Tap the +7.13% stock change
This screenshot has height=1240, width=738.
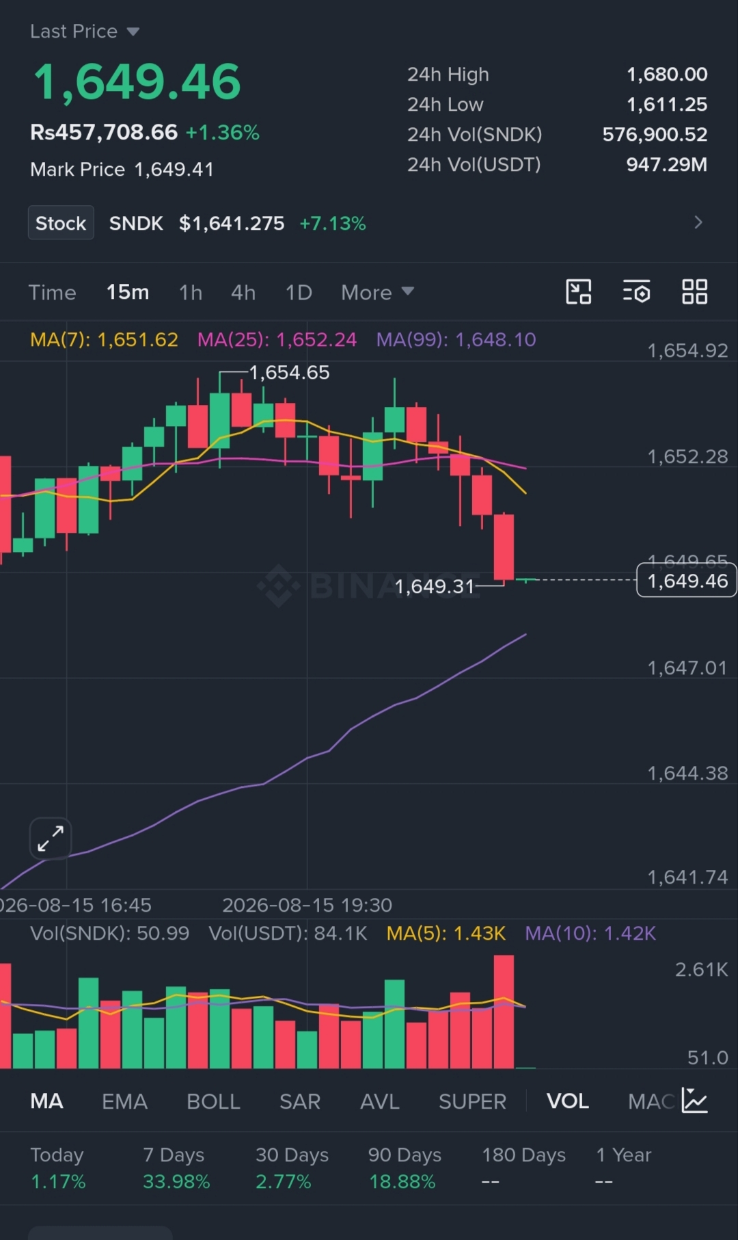pyautogui.click(x=333, y=223)
